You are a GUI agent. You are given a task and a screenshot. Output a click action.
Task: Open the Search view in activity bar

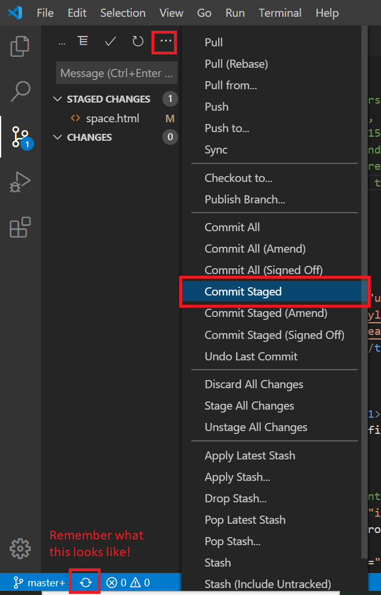pos(20,91)
